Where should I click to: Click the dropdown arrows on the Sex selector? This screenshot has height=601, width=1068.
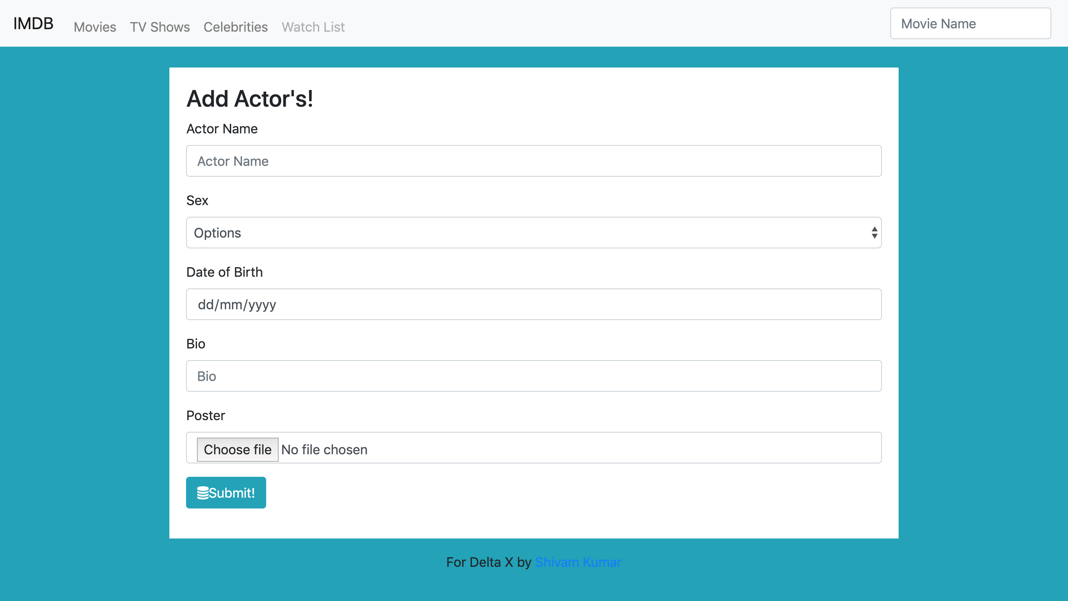coord(874,233)
